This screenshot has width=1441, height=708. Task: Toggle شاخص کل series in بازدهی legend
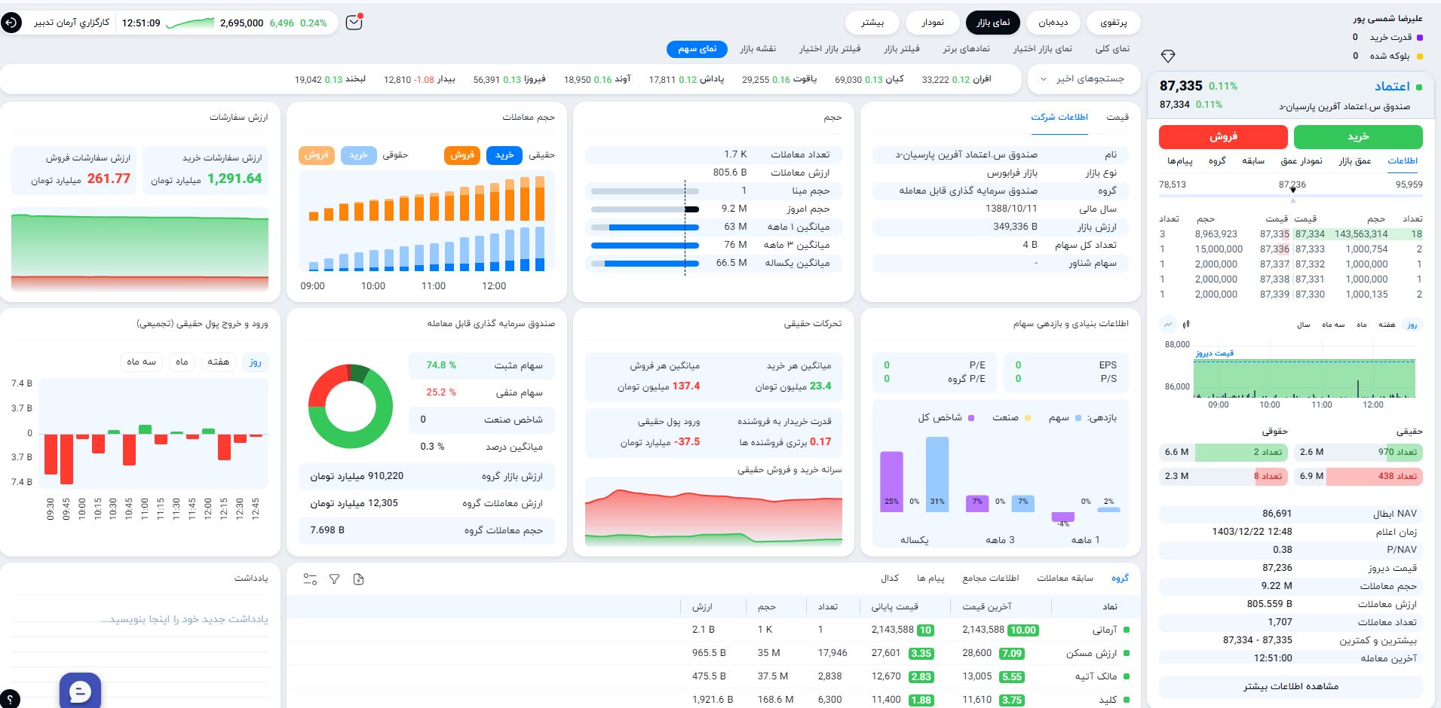point(946,417)
